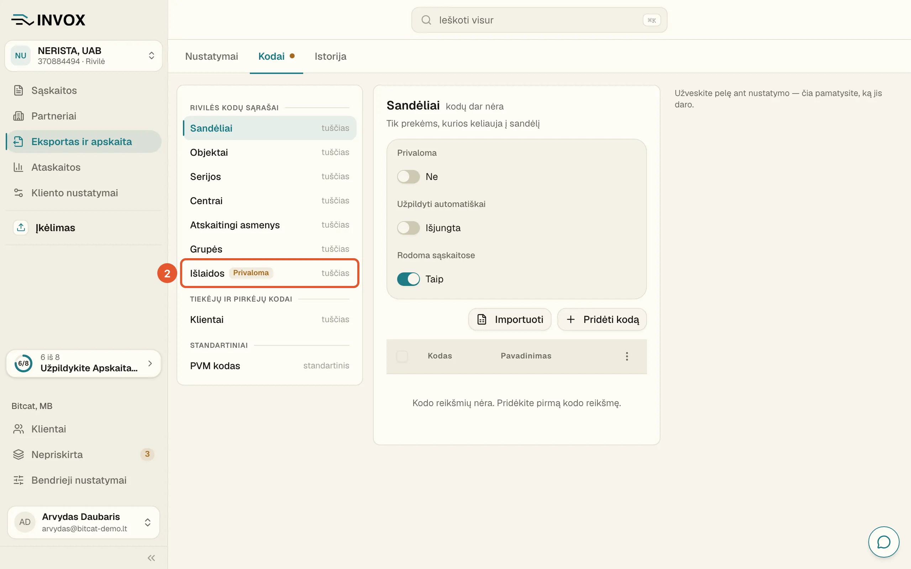Screen dimensions: 911x569
Task: Expand Arvydas Daubaris user menu
Action: pos(84,522)
